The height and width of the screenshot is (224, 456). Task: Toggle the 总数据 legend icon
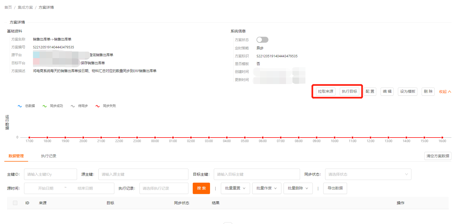click(x=20, y=106)
